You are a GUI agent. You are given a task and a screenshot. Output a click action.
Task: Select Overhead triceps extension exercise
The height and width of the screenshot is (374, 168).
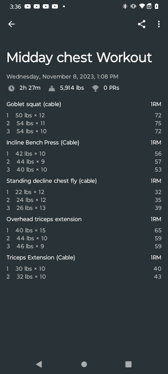pyautogui.click(x=44, y=219)
